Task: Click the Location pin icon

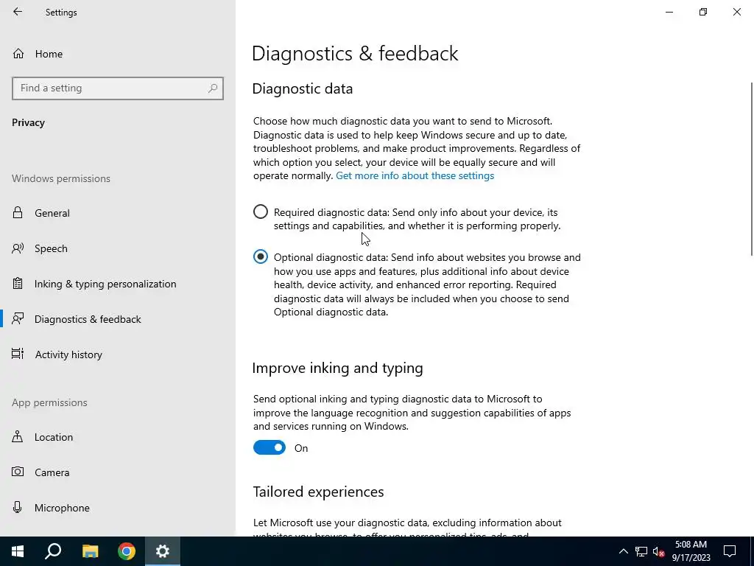Action: 18,436
